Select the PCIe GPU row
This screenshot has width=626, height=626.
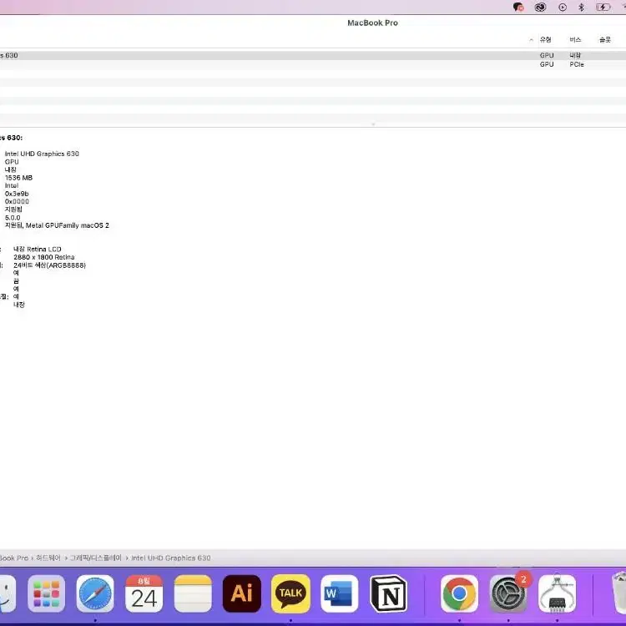[x=313, y=64]
